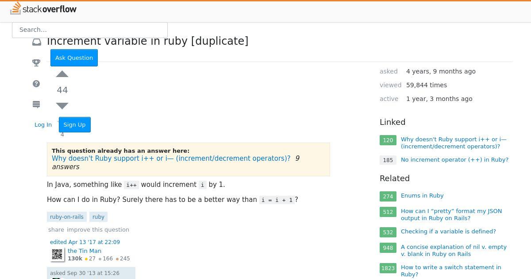
Task: Open the site switcher chat icon
Action: point(36,105)
